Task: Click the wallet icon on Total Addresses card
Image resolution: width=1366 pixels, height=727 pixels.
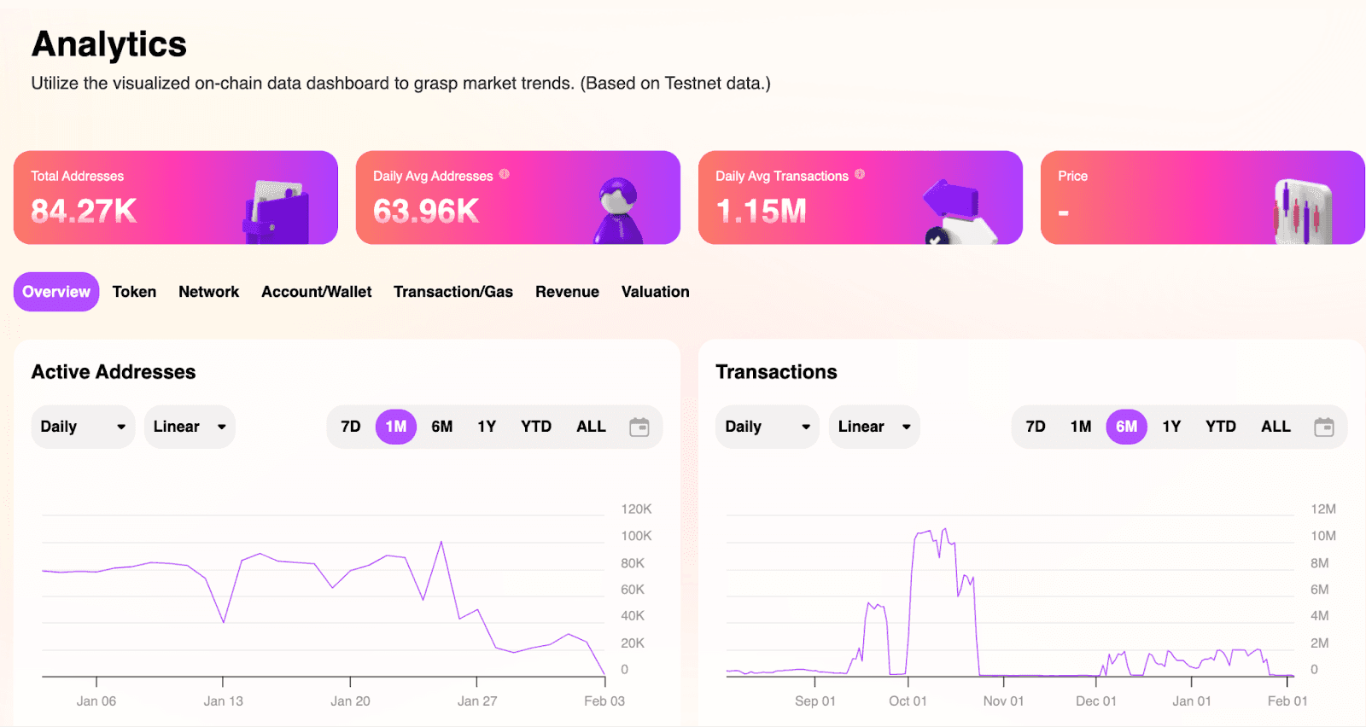Action: coord(276,212)
